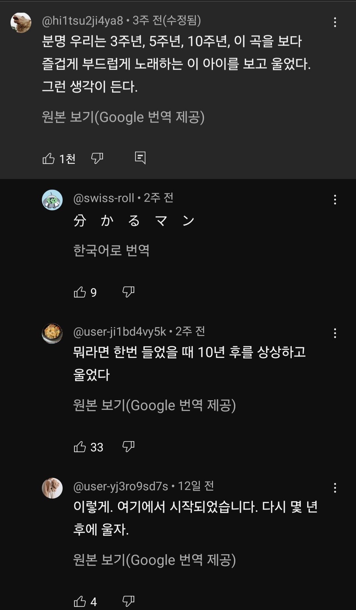Open @hi1tsu2ji4ya8 profile avatar
The height and width of the screenshot is (610, 356).
tap(21, 23)
